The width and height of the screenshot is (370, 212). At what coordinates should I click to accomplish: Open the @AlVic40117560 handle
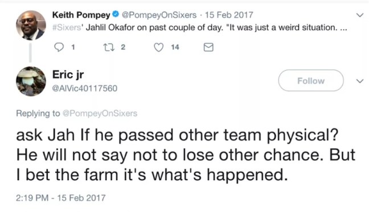85,88
